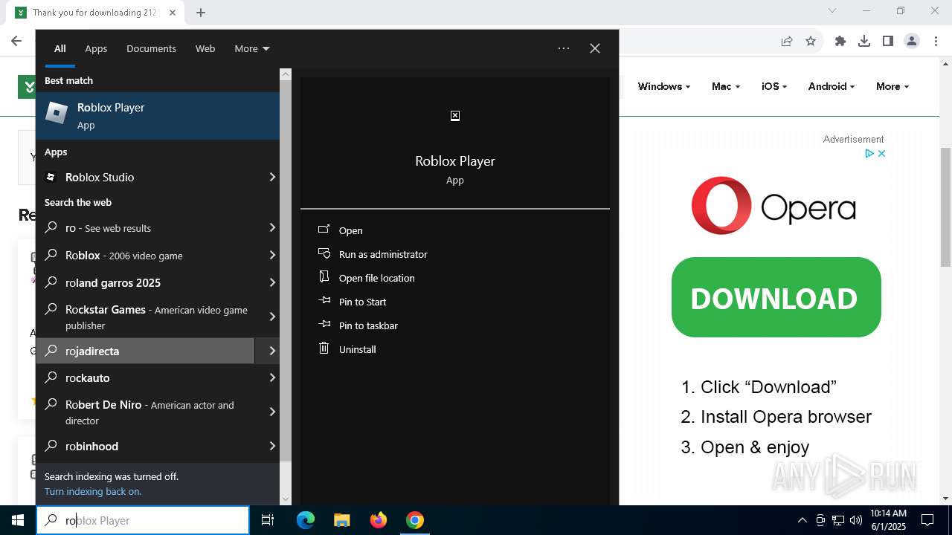Close the Opera advertisement X
The width and height of the screenshot is (952, 535).
click(x=881, y=153)
